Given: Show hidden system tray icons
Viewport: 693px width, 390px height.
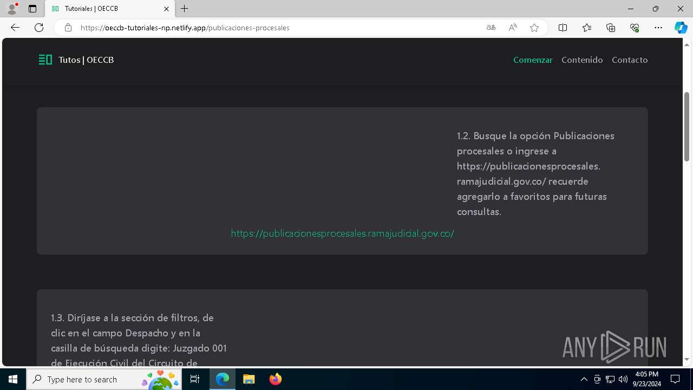Looking at the screenshot, I should click(x=584, y=379).
